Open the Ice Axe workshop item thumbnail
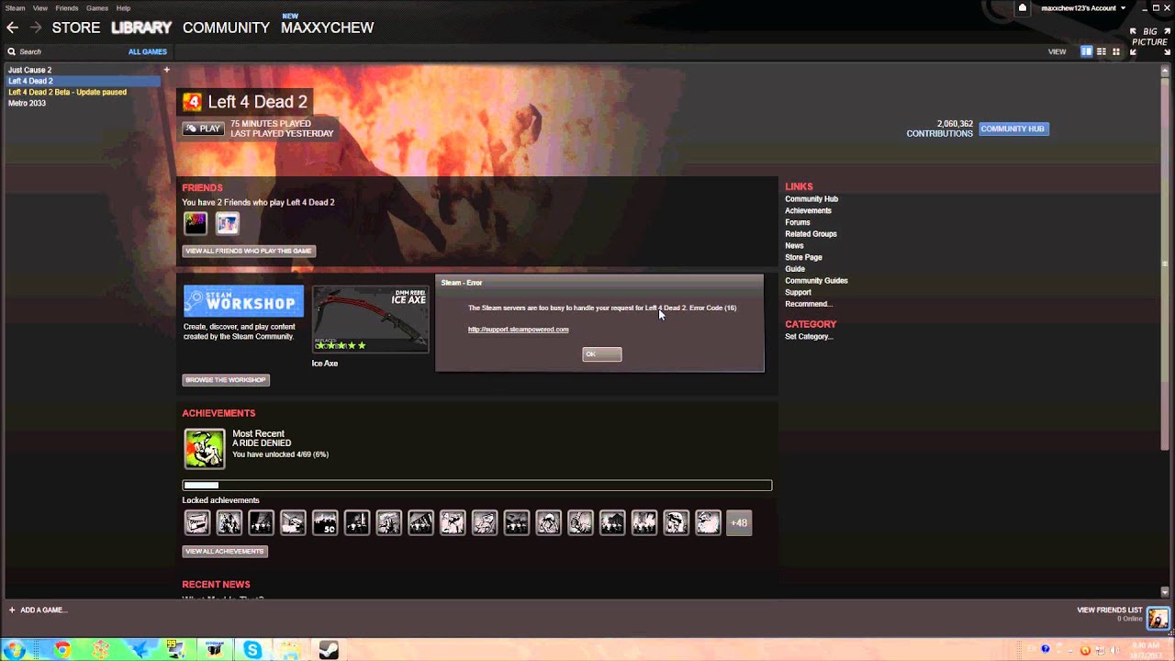 click(371, 319)
